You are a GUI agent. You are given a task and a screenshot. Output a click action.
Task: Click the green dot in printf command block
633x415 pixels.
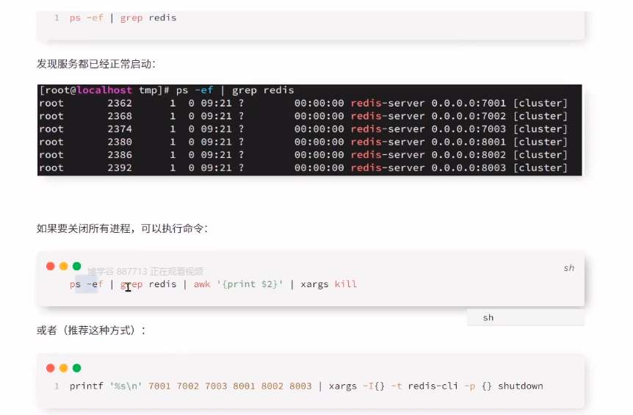coord(76,368)
